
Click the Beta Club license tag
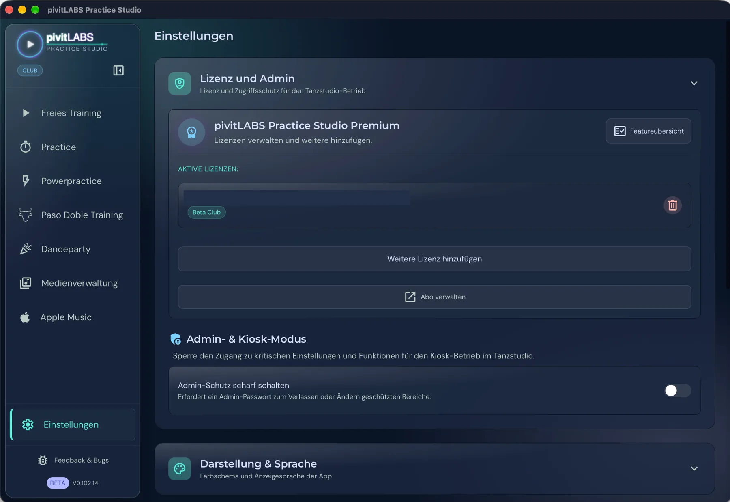tap(206, 212)
